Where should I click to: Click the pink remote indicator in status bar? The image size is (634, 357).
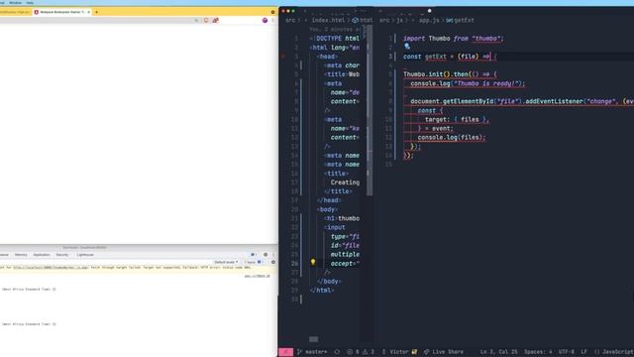[x=285, y=352]
